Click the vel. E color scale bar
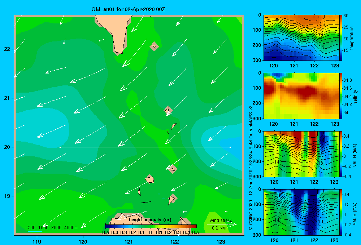 (341, 212)
